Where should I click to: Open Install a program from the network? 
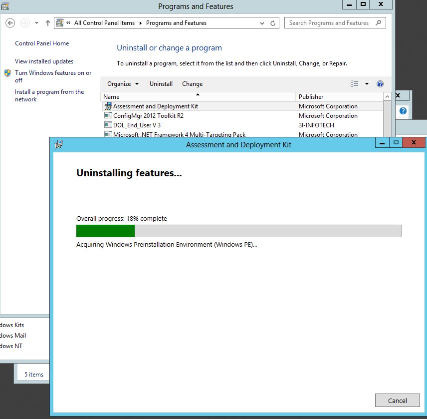(49, 95)
